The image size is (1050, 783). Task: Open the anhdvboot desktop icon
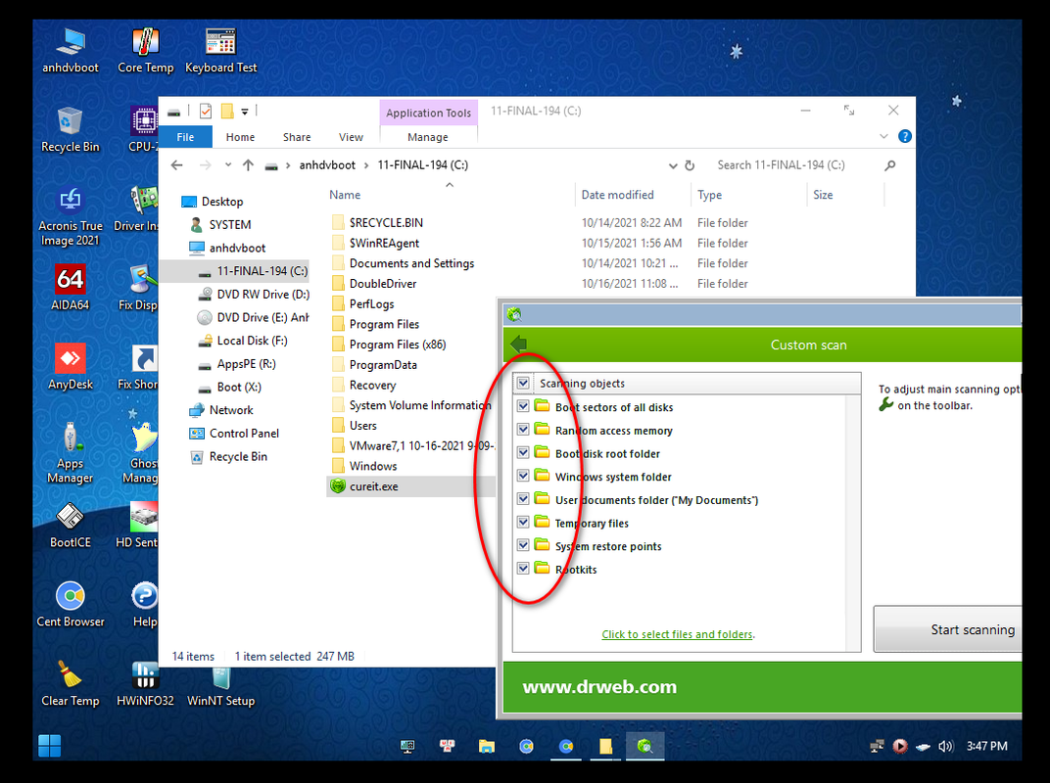click(71, 50)
